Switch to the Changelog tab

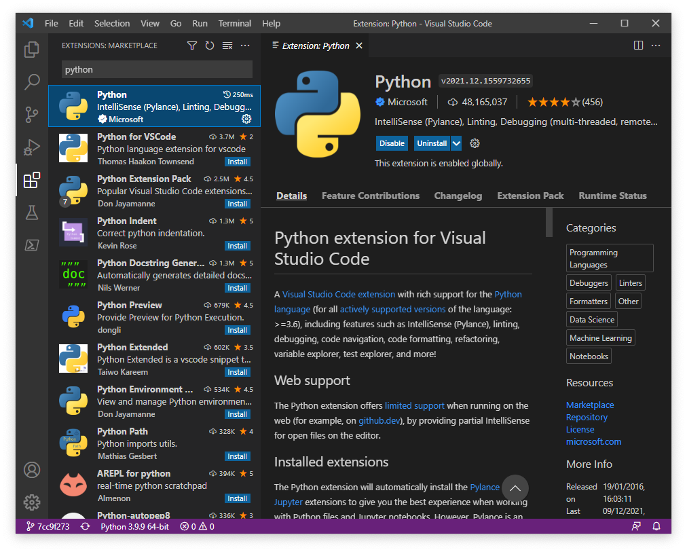click(458, 196)
